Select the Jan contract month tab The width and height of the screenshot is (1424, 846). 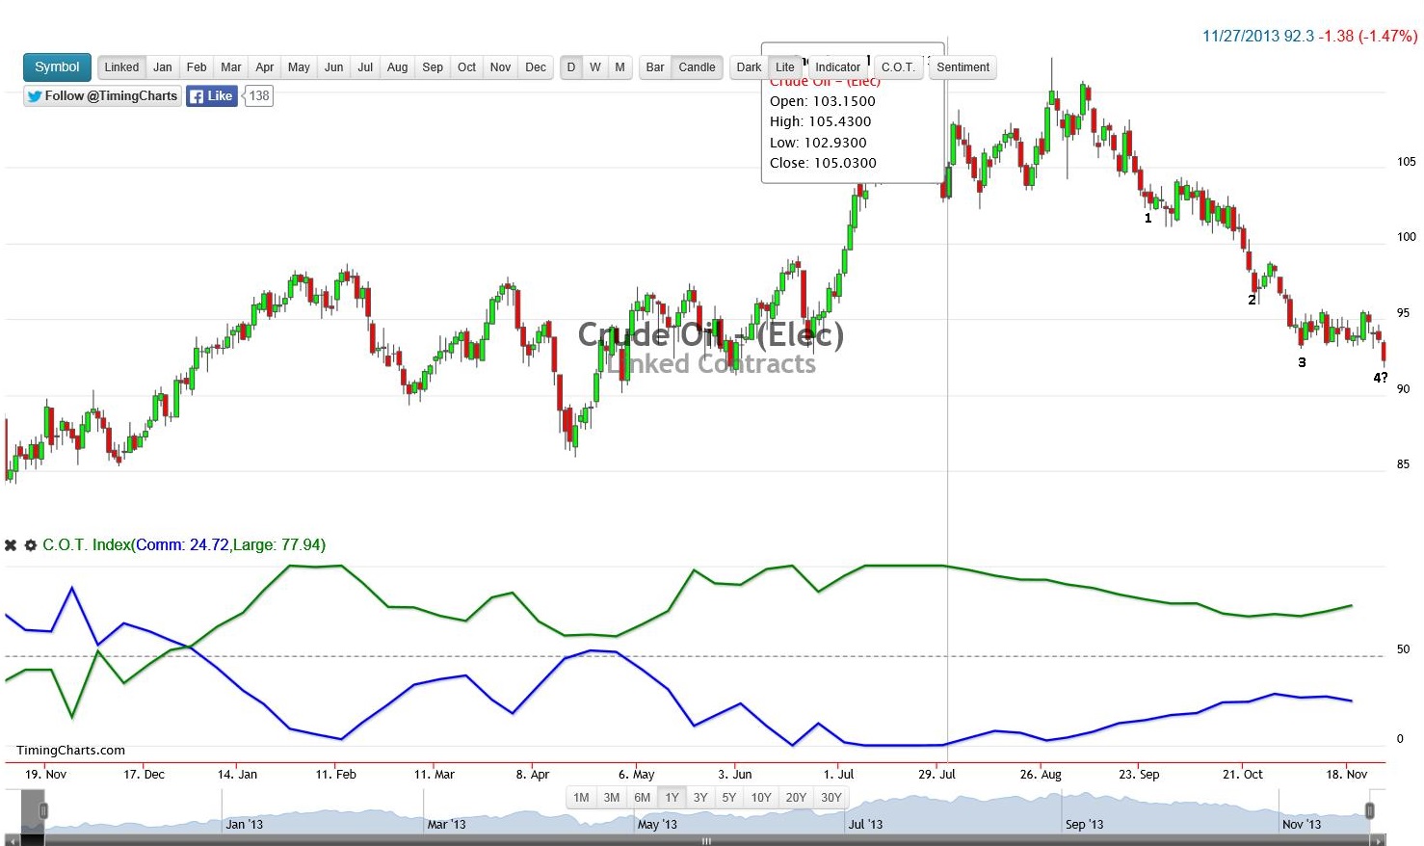[x=163, y=67]
